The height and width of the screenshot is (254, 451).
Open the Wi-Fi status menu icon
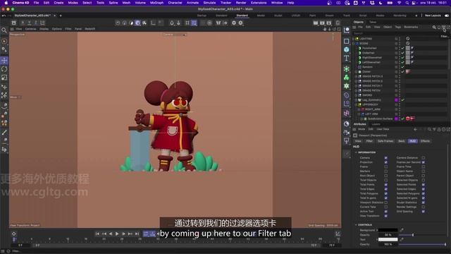(x=400, y=3)
